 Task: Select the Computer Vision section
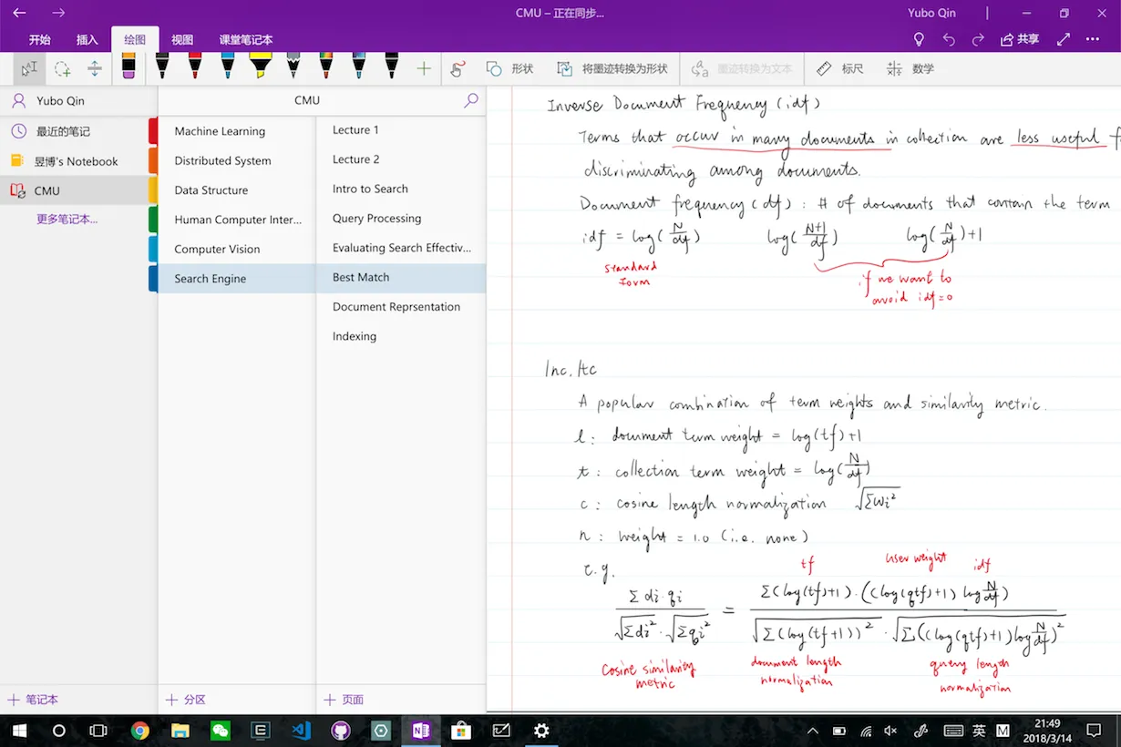point(217,250)
